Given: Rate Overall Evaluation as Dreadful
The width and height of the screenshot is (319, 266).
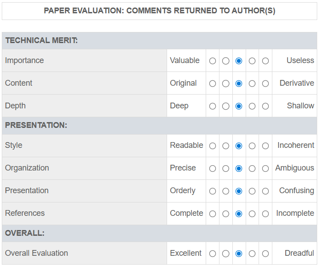Looking at the screenshot, I should point(265,254).
